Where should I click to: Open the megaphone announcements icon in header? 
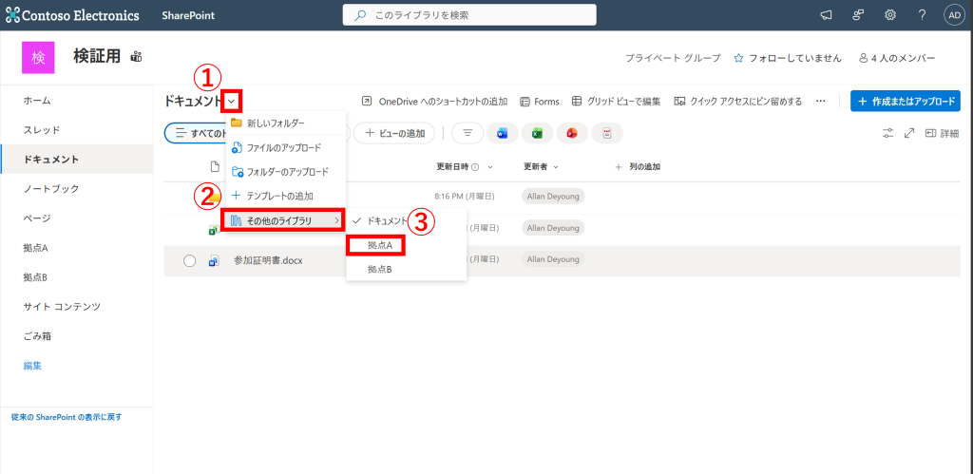tap(826, 15)
